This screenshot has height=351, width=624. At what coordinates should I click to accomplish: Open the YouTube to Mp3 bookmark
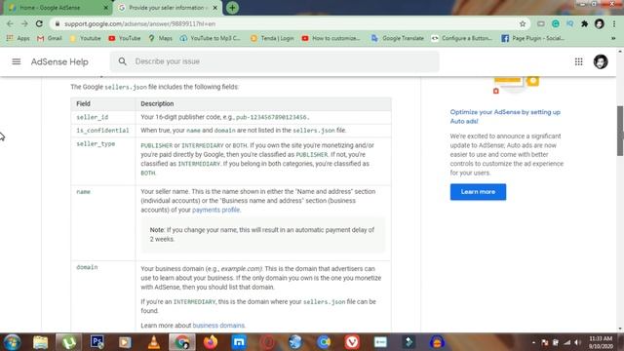(211, 38)
